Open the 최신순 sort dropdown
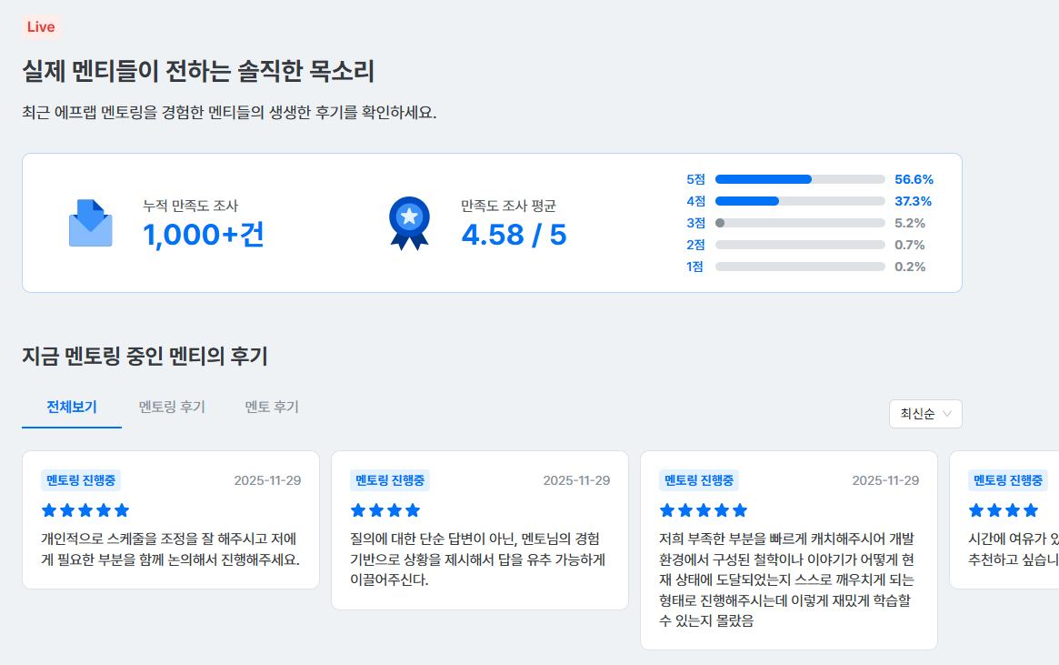1059x665 pixels. tap(925, 414)
